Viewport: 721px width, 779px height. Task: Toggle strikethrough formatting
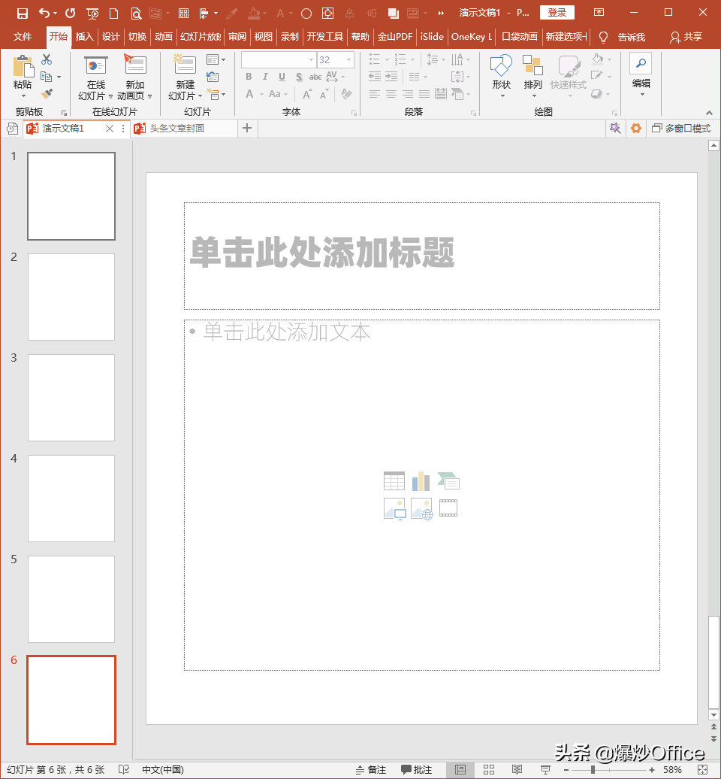(315, 77)
